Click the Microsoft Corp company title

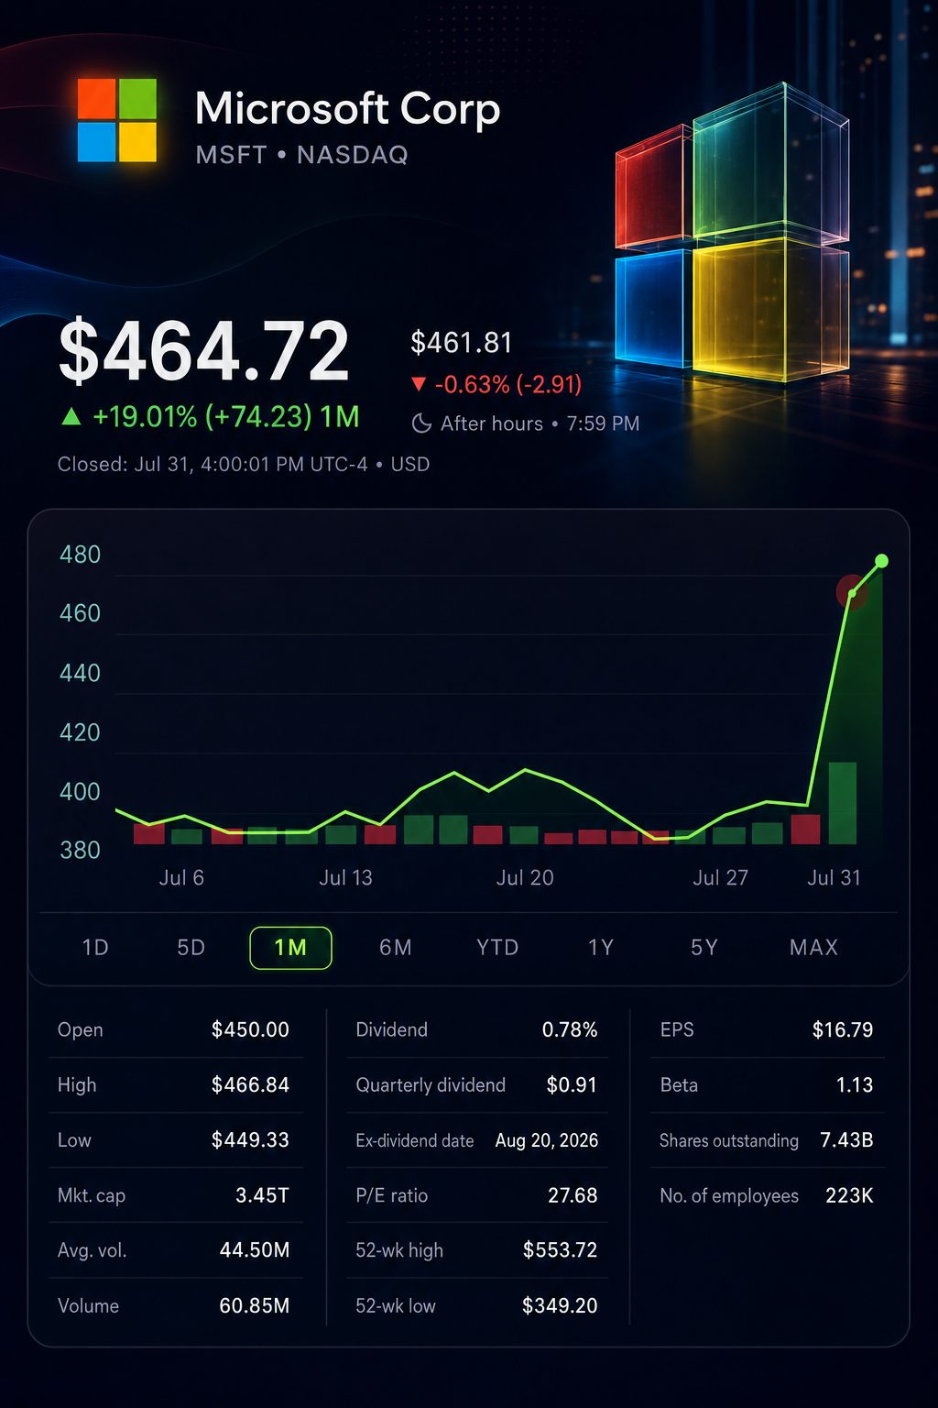click(347, 108)
